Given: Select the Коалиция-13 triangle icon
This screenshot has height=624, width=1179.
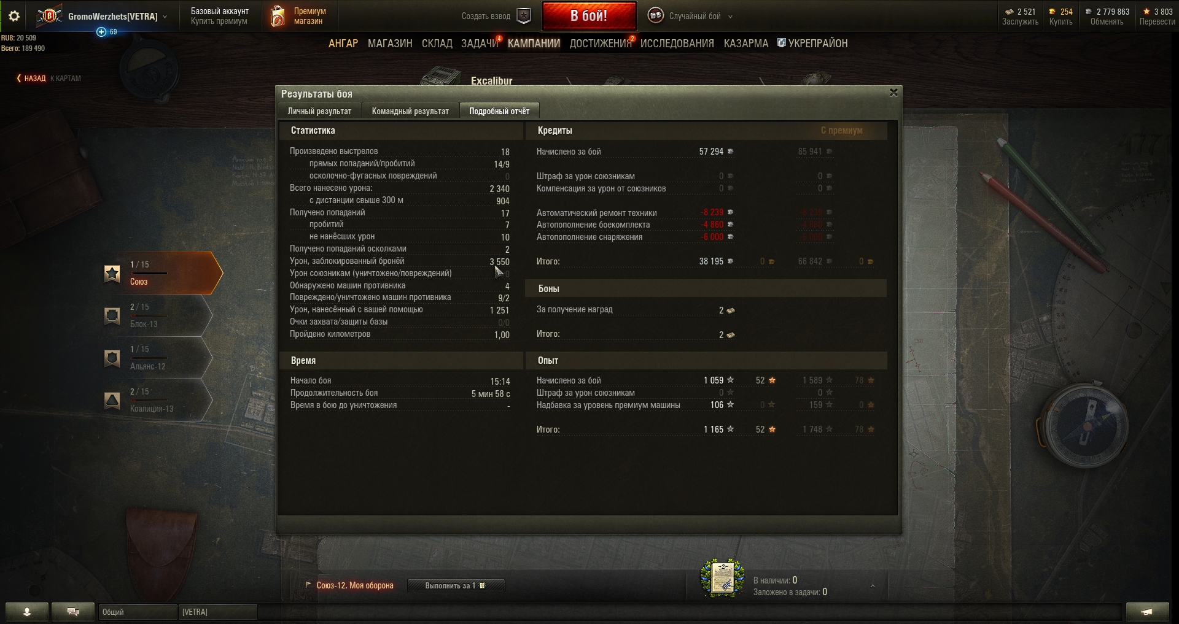Looking at the screenshot, I should [112, 400].
